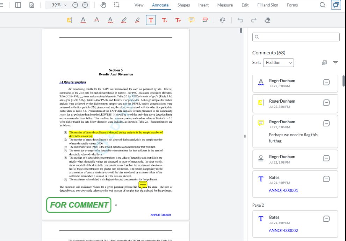Image resolution: width=346 pixels, height=241 pixels.
Task: Click in the comments search field
Action: coord(296,37)
